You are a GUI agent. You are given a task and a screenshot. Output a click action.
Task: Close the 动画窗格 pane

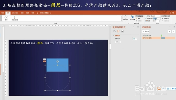click(174, 27)
